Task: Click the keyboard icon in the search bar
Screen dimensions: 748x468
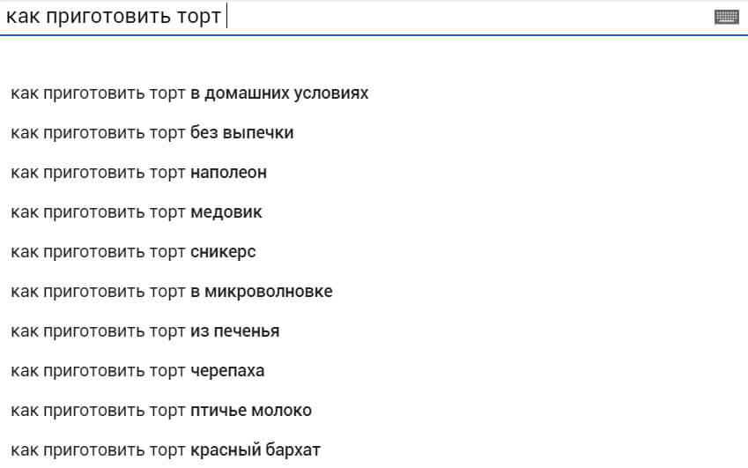Action: [x=726, y=17]
